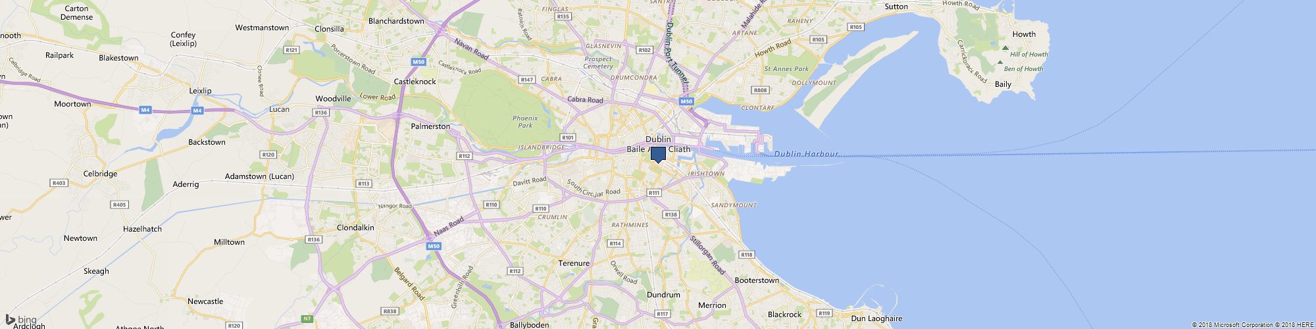
Task: Click the Hill of Howth peak marker
Action: (1005, 48)
